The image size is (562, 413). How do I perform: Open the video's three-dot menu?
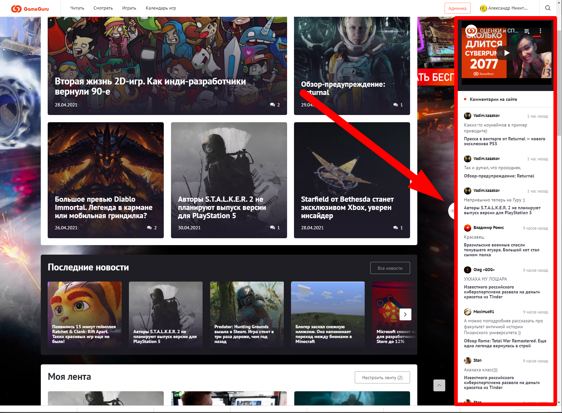(x=540, y=31)
